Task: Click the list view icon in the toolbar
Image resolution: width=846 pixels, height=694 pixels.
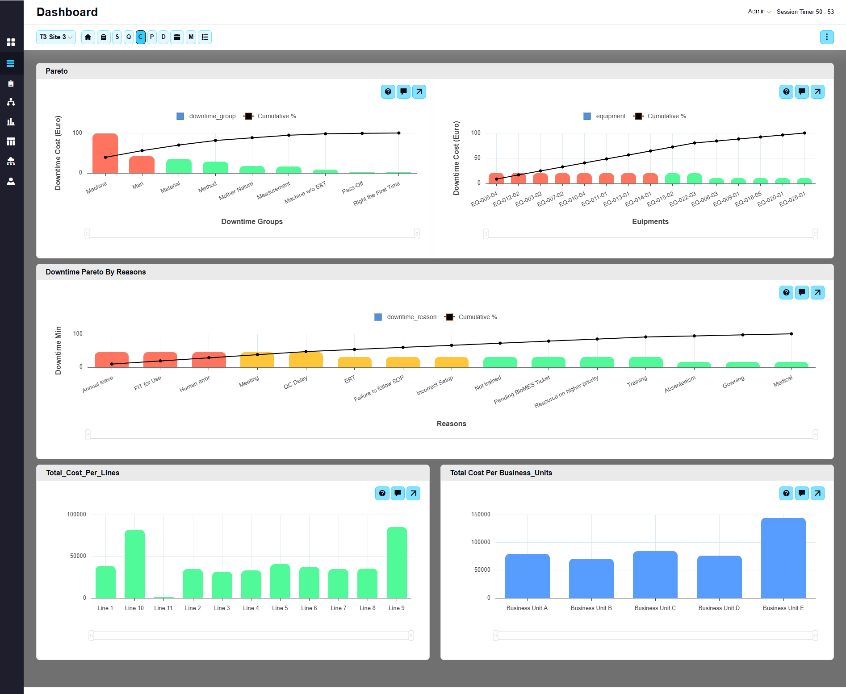Action: point(205,37)
